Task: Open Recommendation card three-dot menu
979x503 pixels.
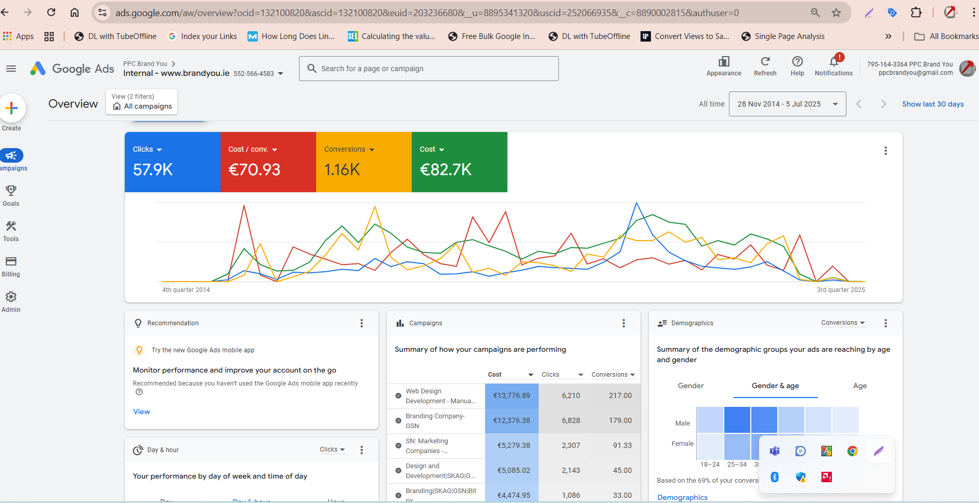Action: coord(362,323)
